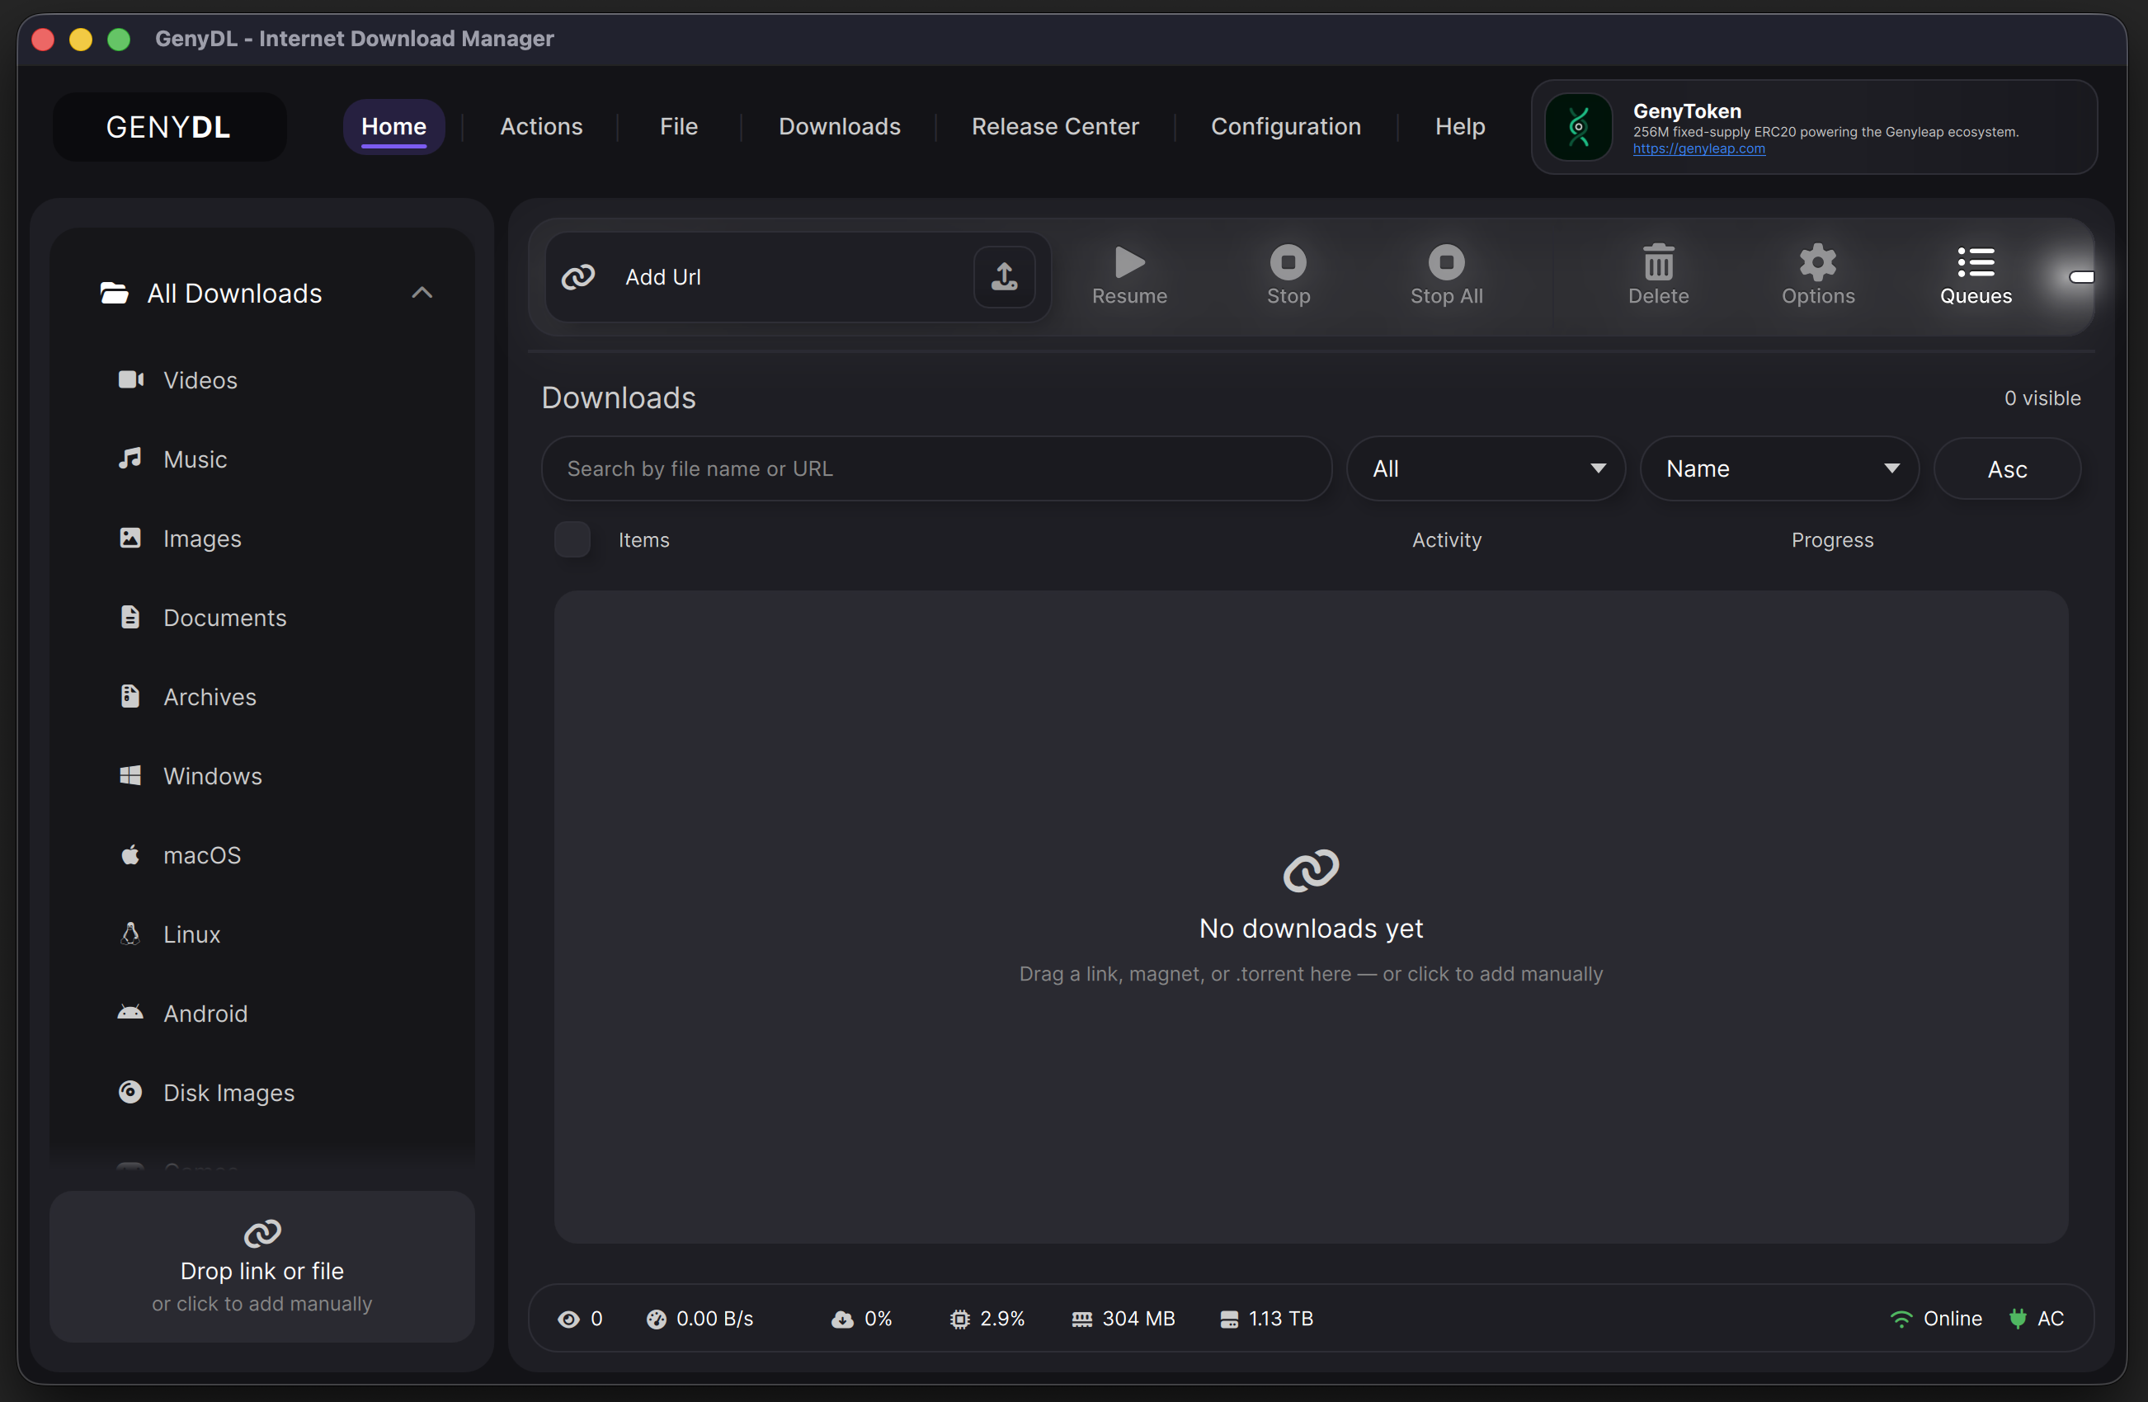Screen dimensions: 2148x1402
Task: Open Options gear in toolbar
Action: click(x=1816, y=262)
